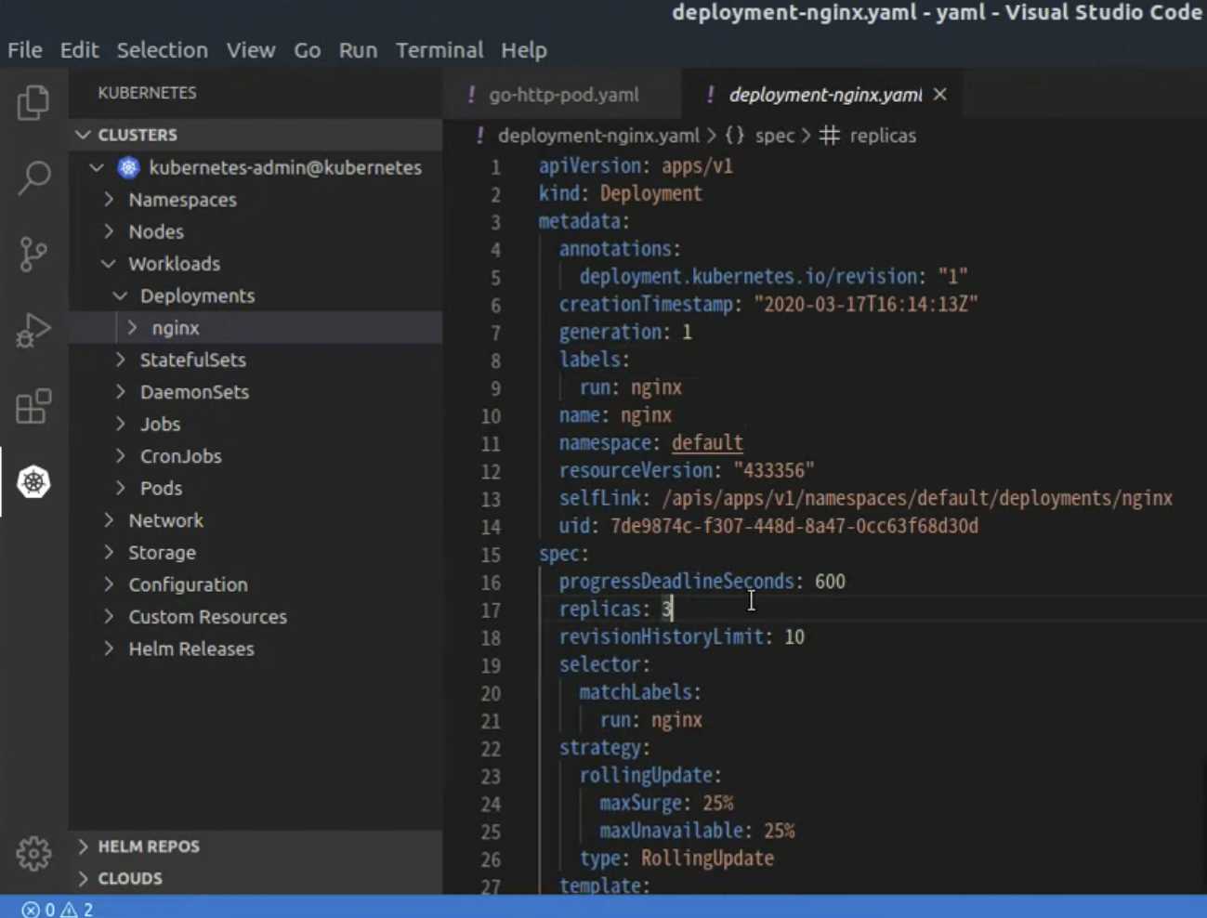
Task: Expand the Jobs node
Action: [121, 424]
